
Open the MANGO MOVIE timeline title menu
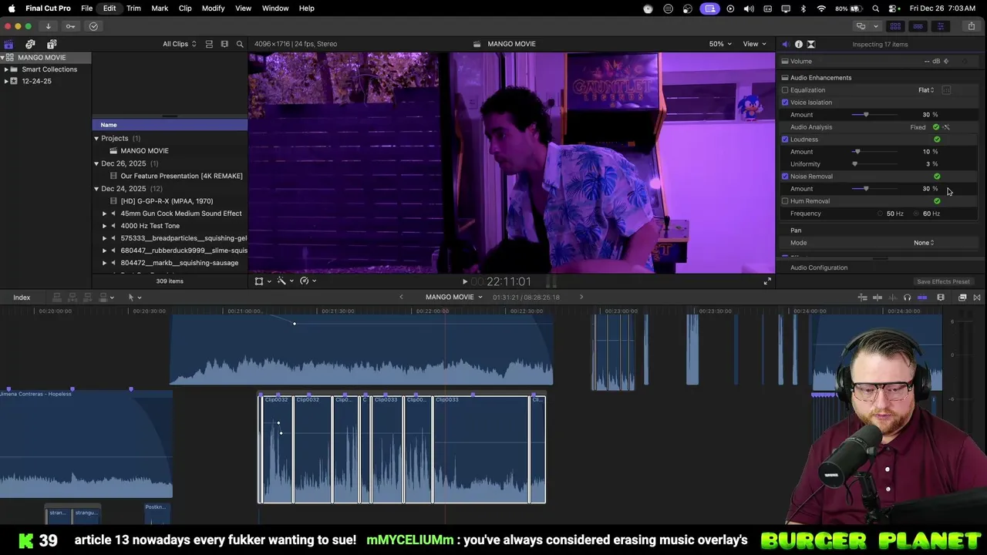coord(453,298)
